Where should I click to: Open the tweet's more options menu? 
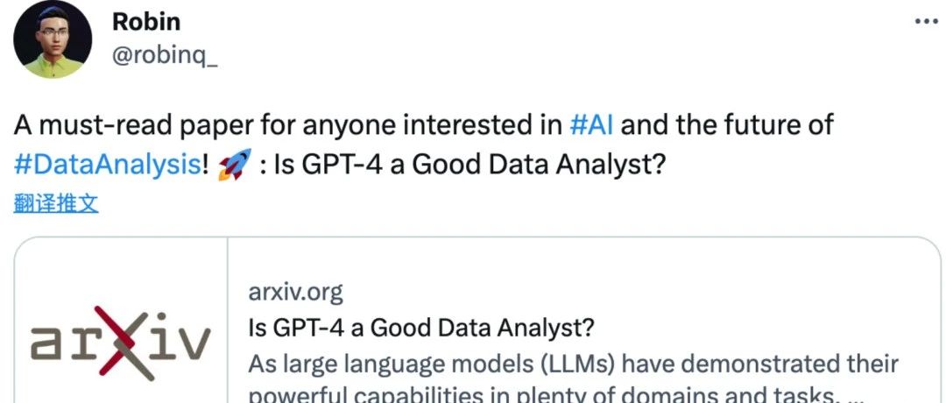click(x=926, y=22)
